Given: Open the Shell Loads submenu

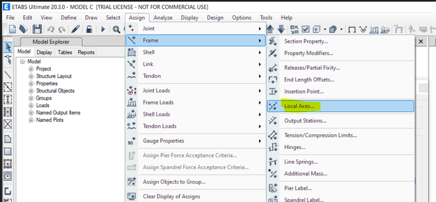Looking at the screenshot, I should tap(196, 114).
